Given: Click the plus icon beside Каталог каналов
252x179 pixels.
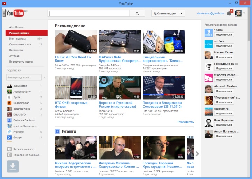Looking at the screenshot, I should point(9,149).
